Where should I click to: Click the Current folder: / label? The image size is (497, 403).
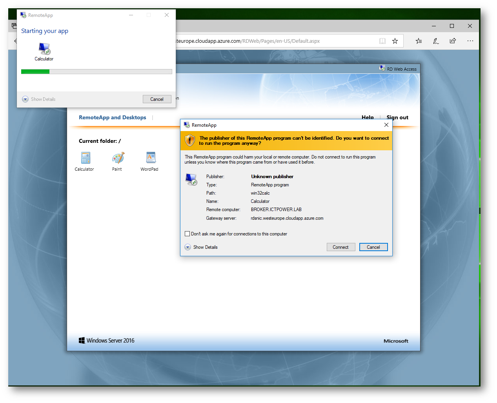tap(100, 141)
